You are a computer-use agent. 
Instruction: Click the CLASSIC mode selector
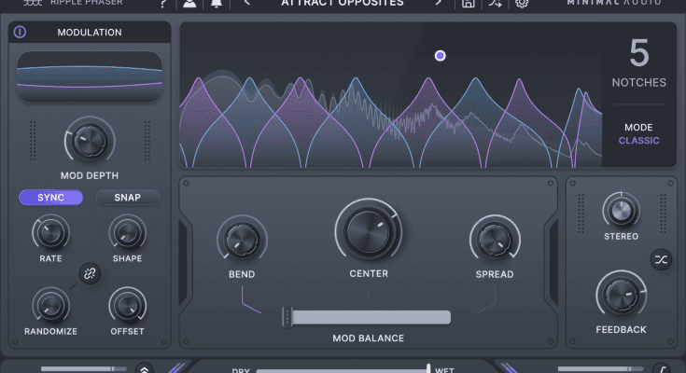[638, 140]
